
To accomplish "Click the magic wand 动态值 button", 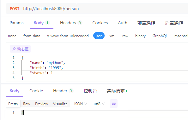I will pyautogui.click(x=20, y=49).
